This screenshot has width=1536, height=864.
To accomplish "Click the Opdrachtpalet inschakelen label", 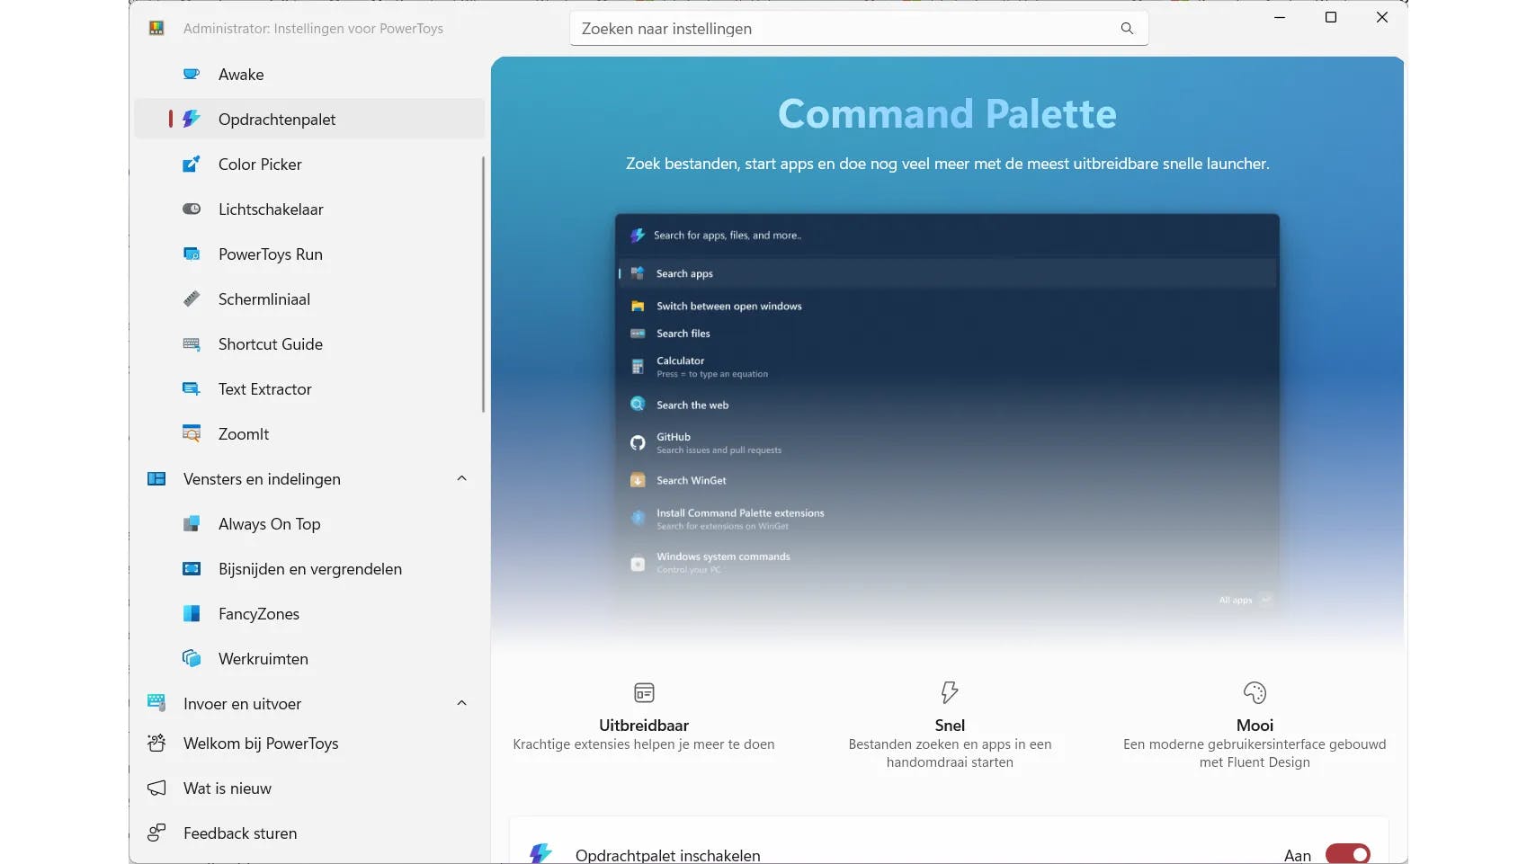I will pos(668,855).
